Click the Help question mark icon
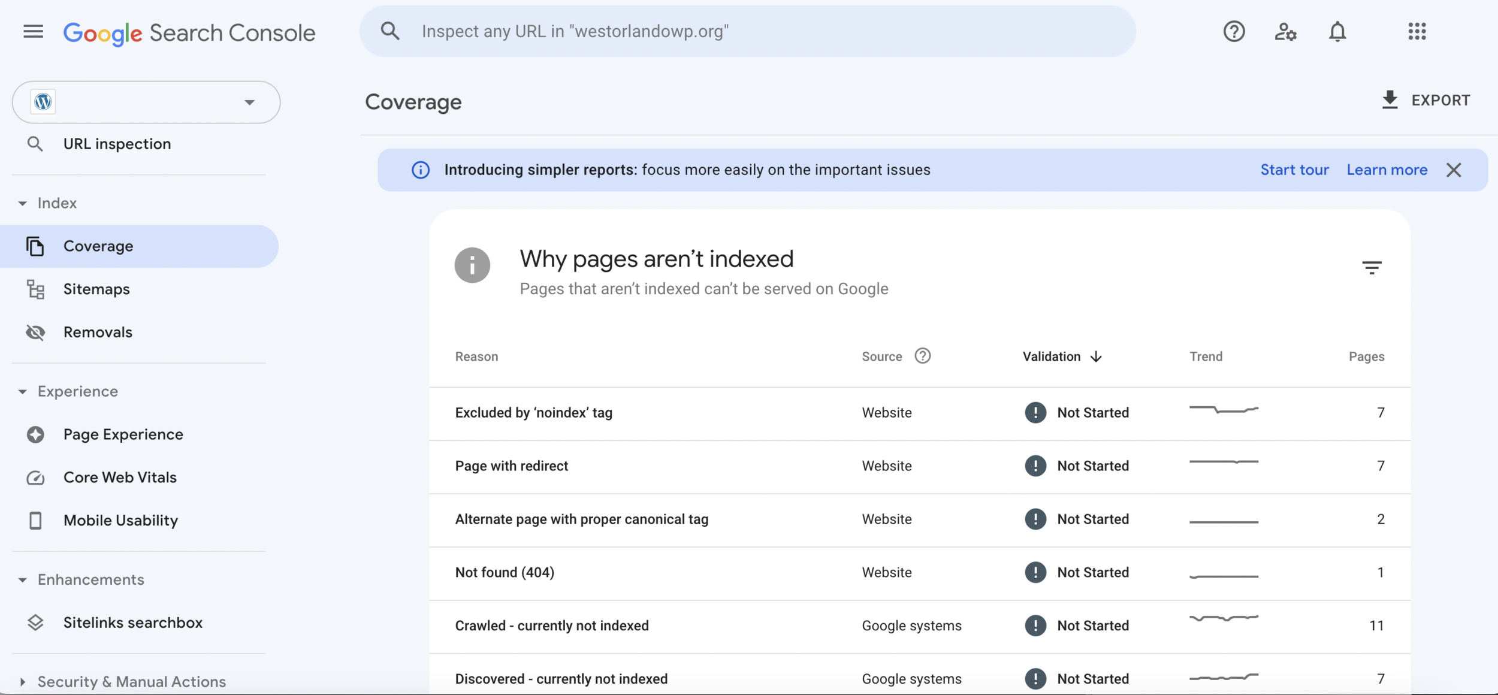This screenshot has width=1498, height=695. [x=1234, y=31]
